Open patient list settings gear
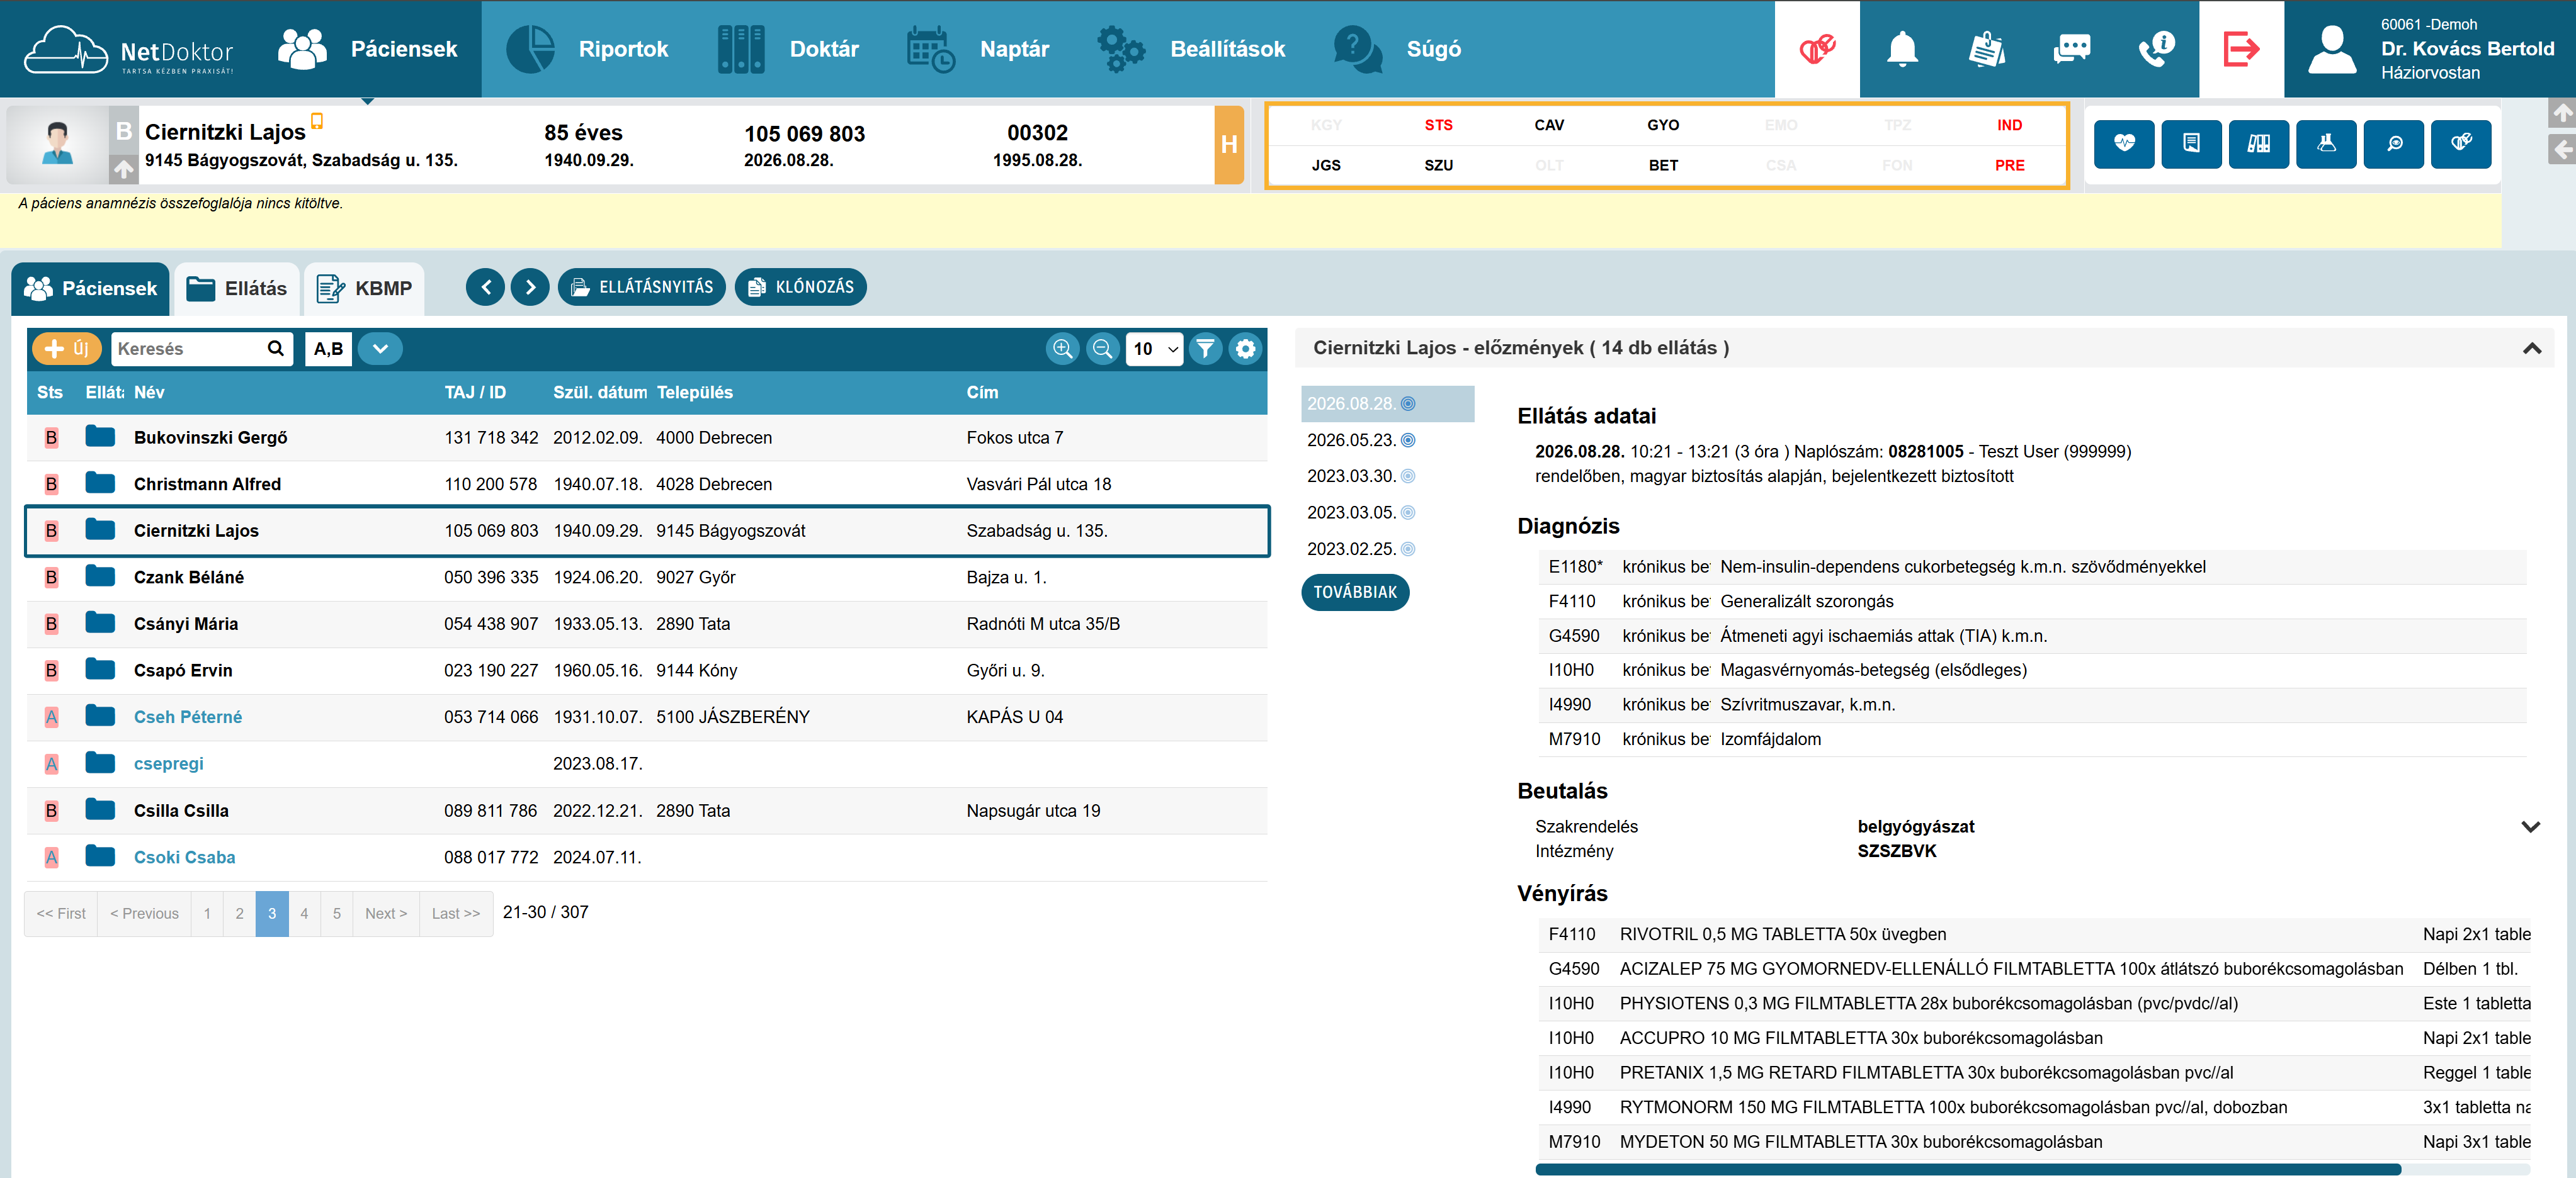Screen dimensions: 2576x1178 pyautogui.click(x=1245, y=349)
